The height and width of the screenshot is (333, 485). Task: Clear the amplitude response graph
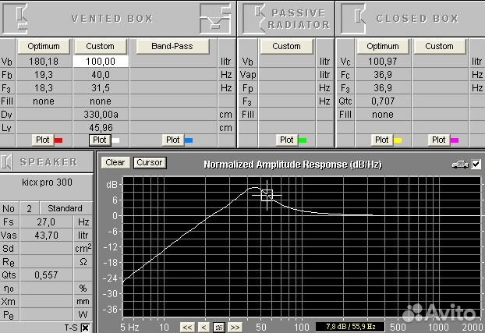click(115, 163)
